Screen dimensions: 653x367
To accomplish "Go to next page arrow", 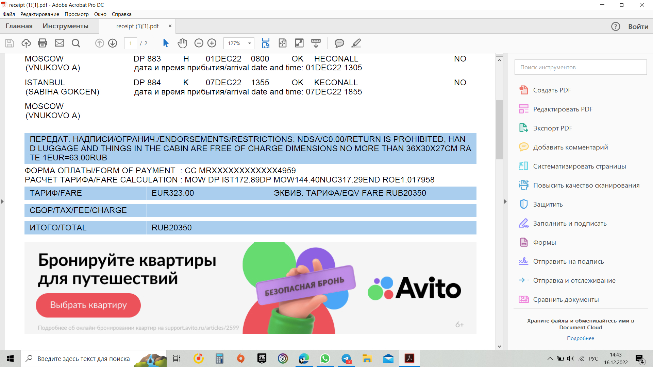I will (113, 43).
